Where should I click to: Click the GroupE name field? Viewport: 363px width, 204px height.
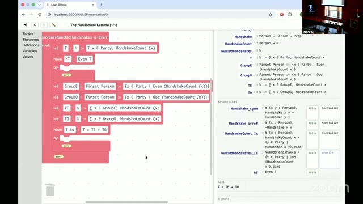pyautogui.click(x=71, y=86)
